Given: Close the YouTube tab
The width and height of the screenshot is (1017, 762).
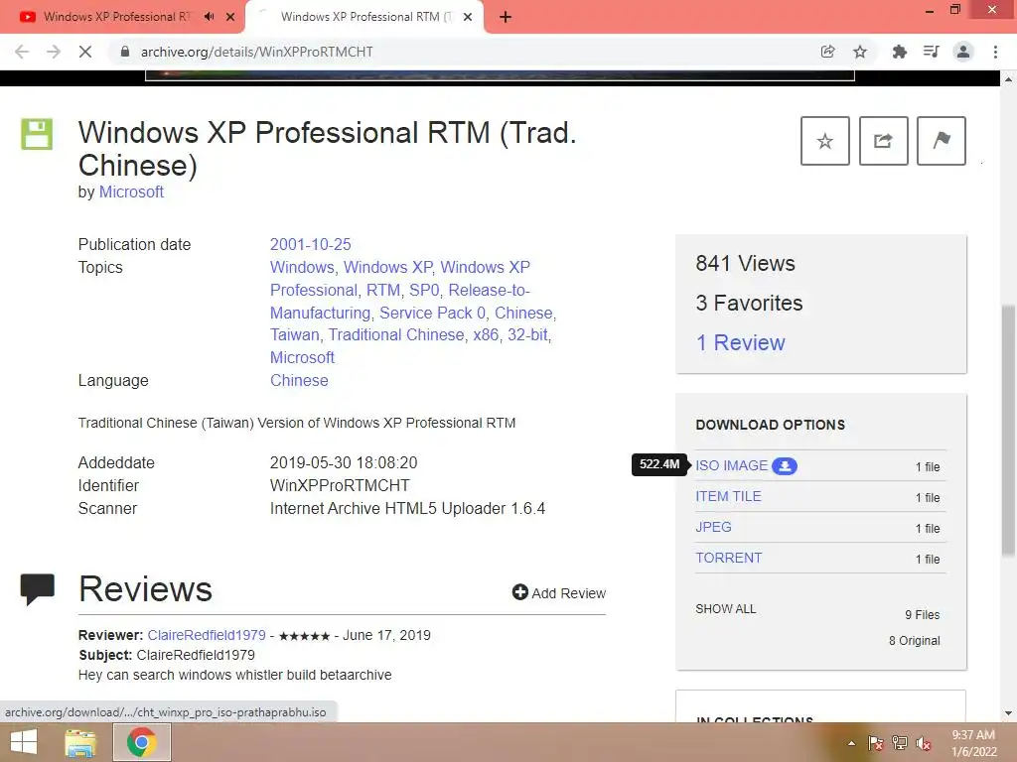Looking at the screenshot, I should click(230, 17).
